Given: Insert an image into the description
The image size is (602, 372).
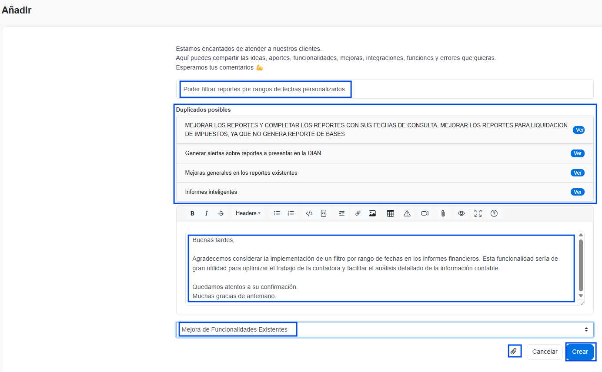Looking at the screenshot, I should click(372, 213).
